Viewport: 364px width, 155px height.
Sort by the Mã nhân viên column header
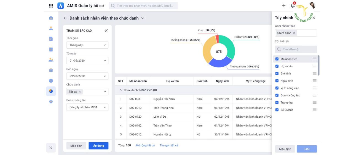(138, 81)
